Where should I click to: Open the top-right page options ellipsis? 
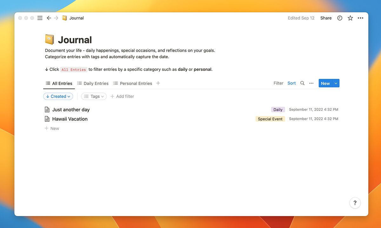(x=360, y=18)
